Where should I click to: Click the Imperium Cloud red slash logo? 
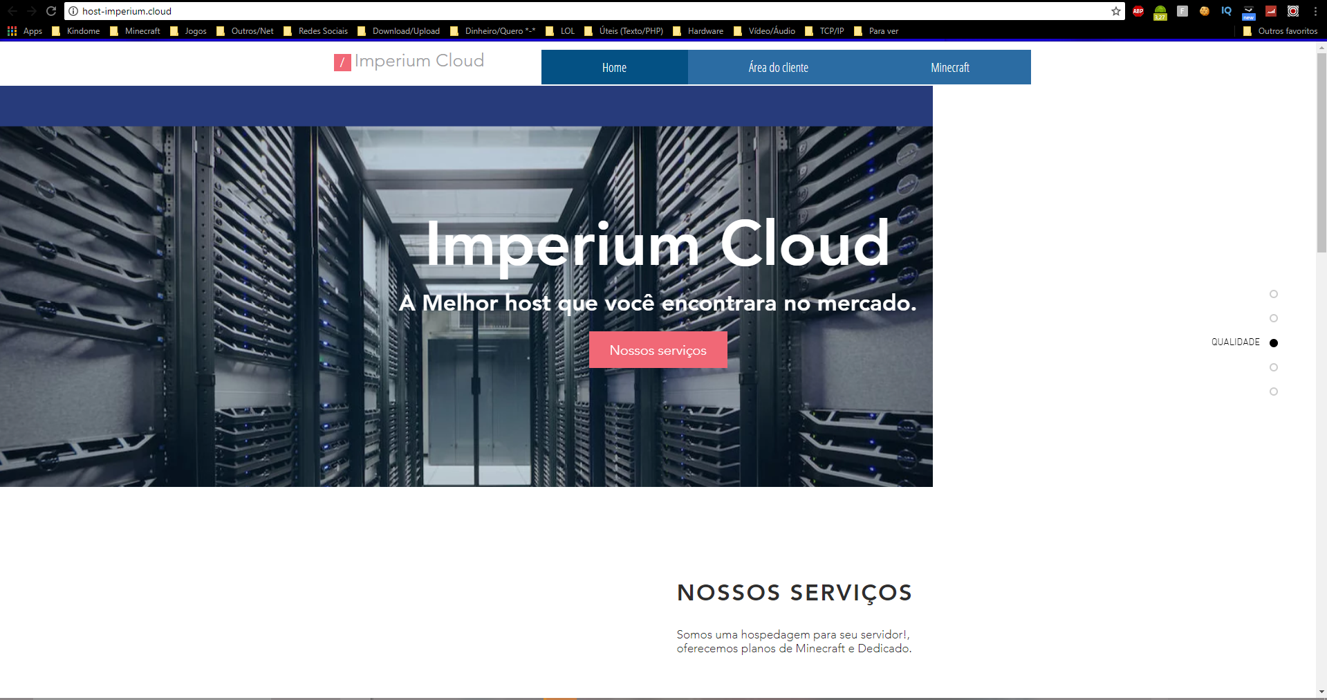[x=342, y=62]
